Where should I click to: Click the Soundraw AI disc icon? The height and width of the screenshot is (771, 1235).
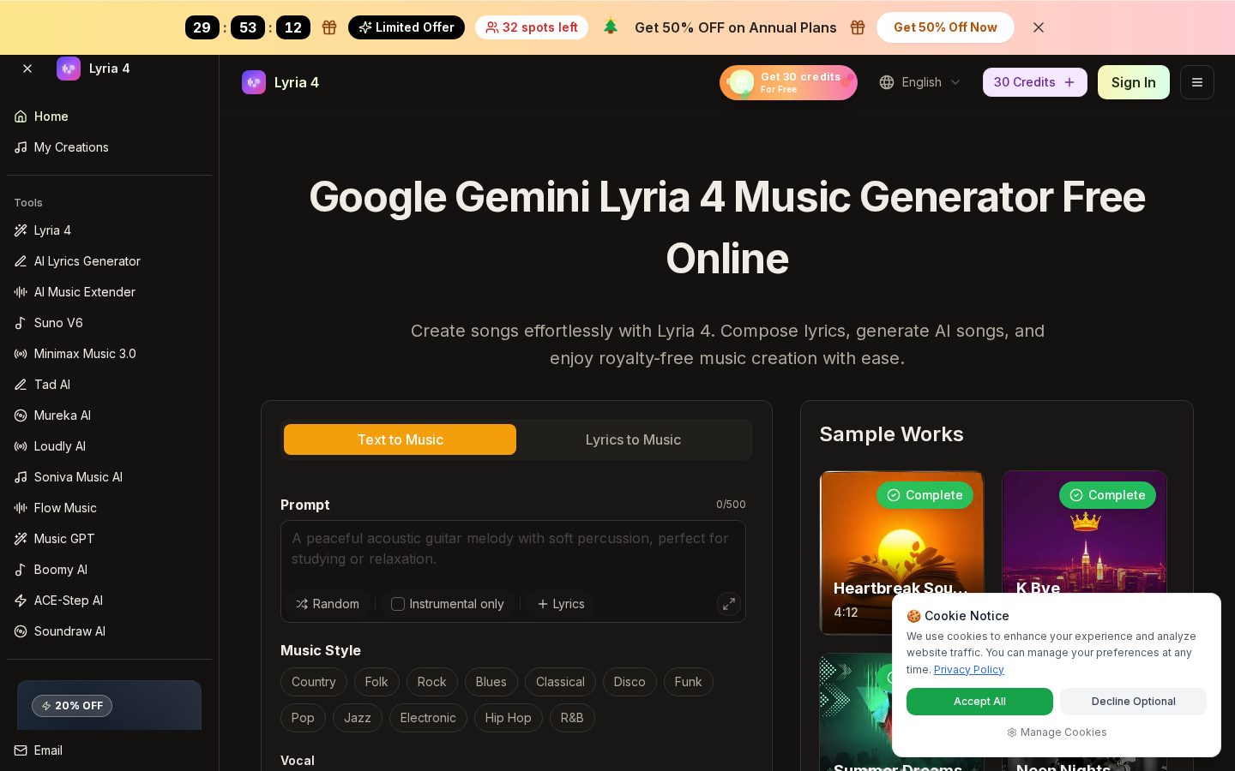tap(21, 631)
